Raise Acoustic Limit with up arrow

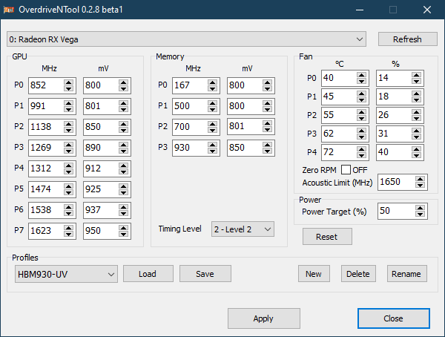tap(420, 179)
